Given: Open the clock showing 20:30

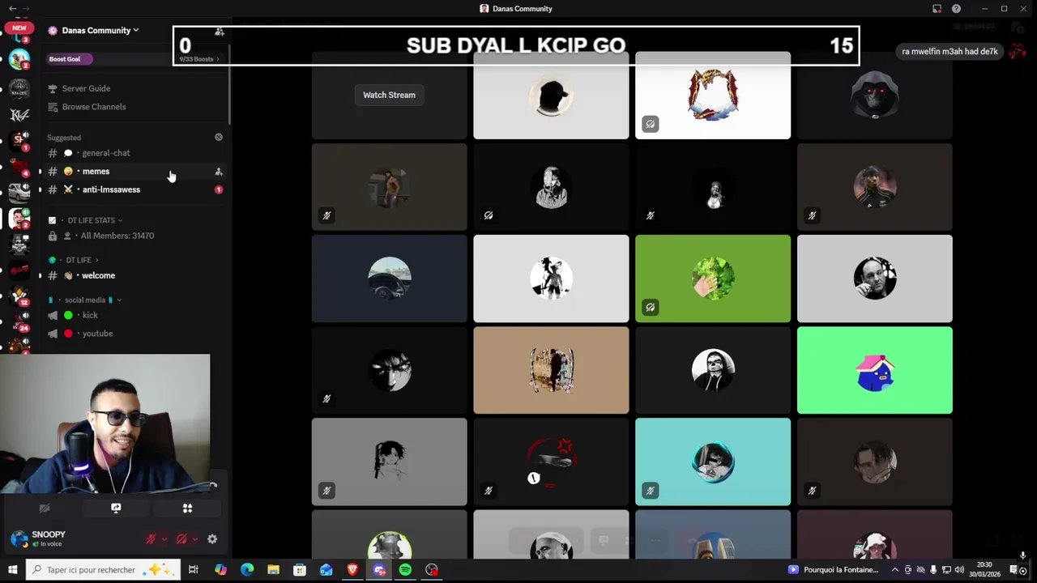Looking at the screenshot, I should [985, 570].
